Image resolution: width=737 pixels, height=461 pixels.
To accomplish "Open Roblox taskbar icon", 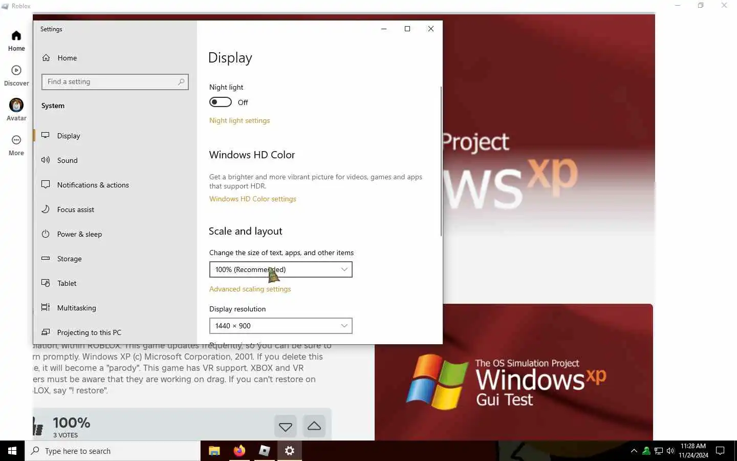I will [x=264, y=451].
